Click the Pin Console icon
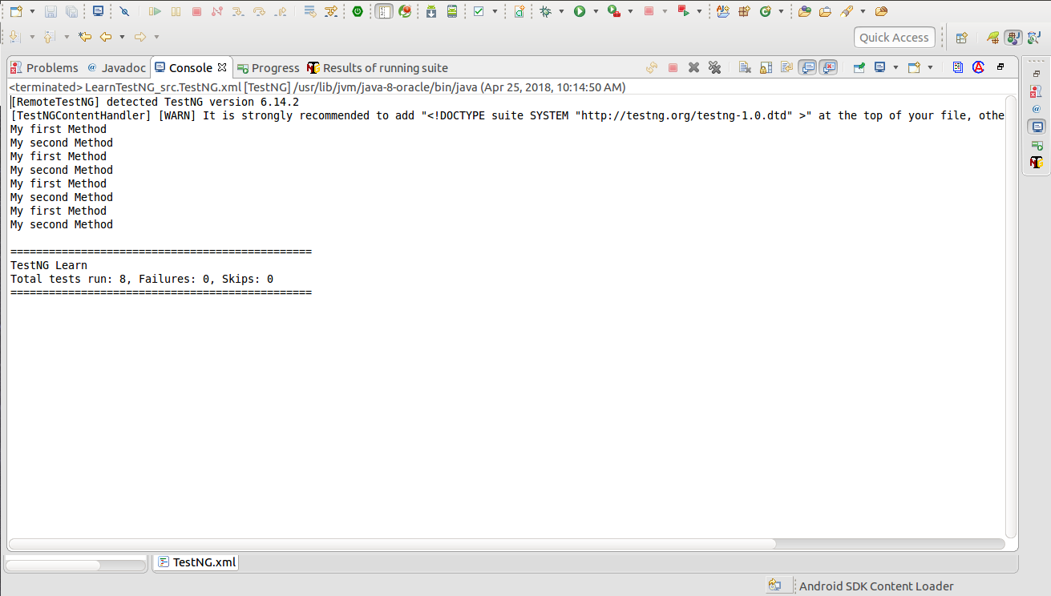This screenshot has height=596, width=1051. point(859,67)
